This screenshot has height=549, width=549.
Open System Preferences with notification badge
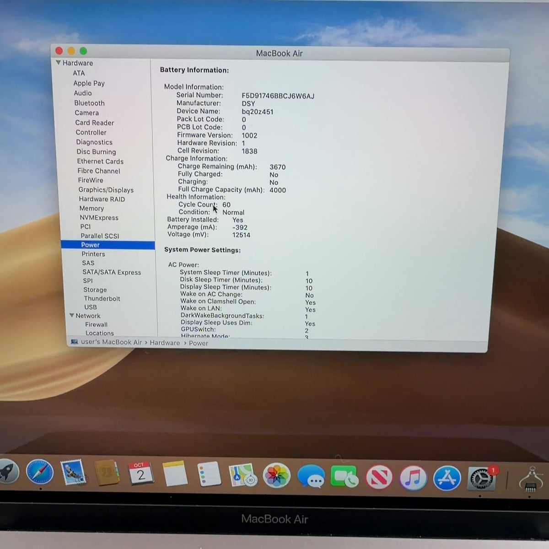(482, 478)
